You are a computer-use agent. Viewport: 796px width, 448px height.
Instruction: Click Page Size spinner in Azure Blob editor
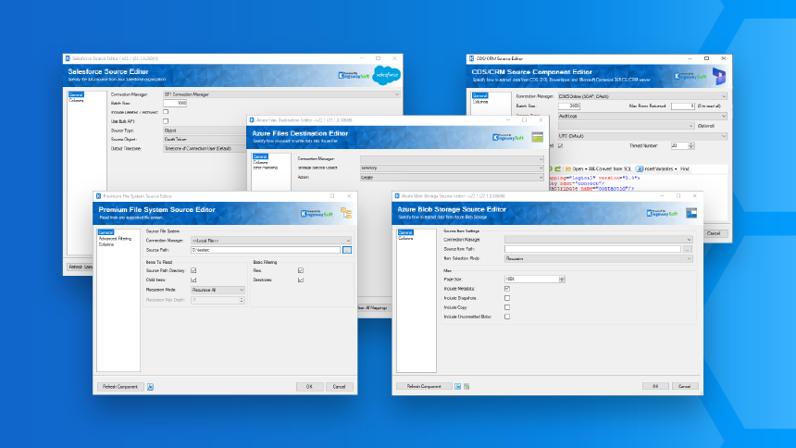(562, 280)
